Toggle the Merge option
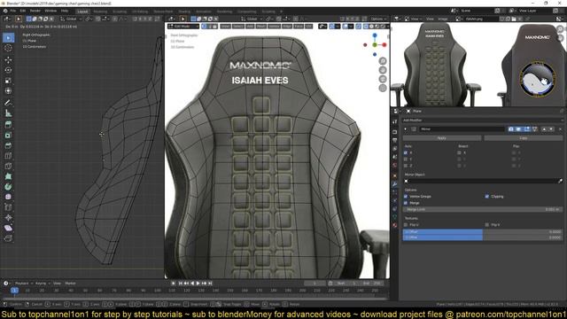567x319 pixels. click(406, 203)
